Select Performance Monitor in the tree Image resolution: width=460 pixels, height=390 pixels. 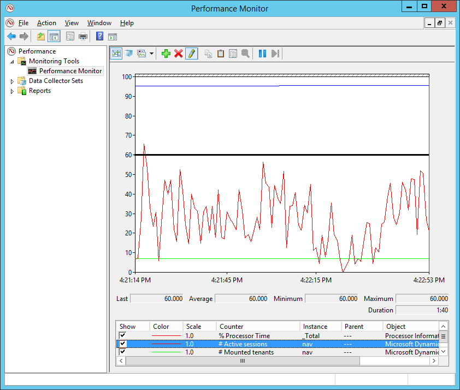(70, 71)
